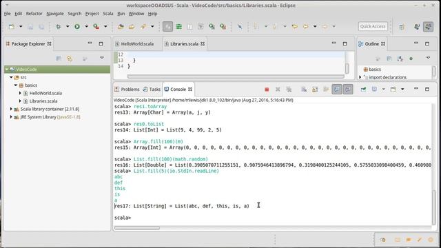Image resolution: width=441 pixels, height=248 pixels.
Task: Minimize the Console view panel
Action: 416,89
